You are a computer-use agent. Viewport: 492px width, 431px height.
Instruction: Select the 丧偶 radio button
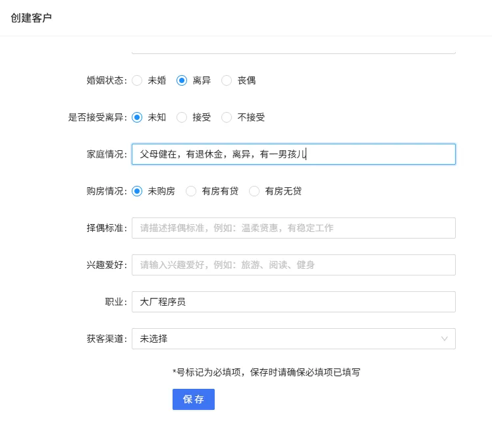click(x=227, y=80)
